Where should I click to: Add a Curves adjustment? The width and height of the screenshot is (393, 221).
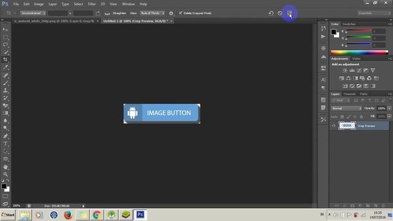pos(359,71)
